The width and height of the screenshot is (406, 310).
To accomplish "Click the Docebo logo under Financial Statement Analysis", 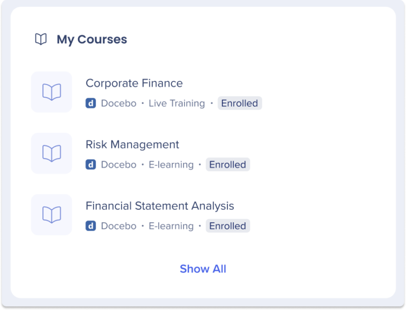I will (91, 226).
